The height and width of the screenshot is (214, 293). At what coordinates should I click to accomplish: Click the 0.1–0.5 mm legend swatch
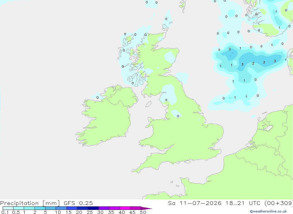(8, 208)
